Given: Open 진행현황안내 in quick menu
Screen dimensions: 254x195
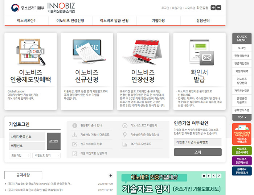Looking at the screenshot, I should click(x=242, y=56).
